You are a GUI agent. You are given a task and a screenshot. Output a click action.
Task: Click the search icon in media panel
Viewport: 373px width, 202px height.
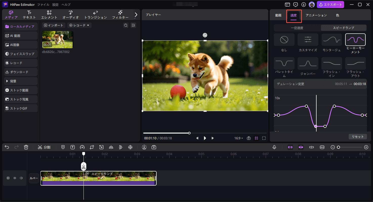(126, 25)
